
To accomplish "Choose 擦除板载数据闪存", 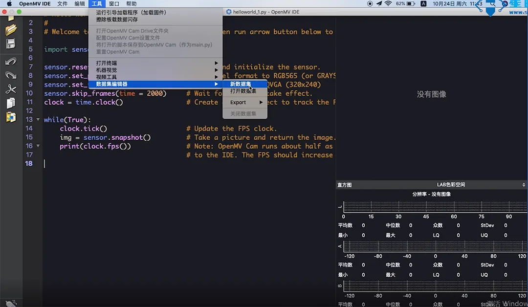I will (155, 20).
